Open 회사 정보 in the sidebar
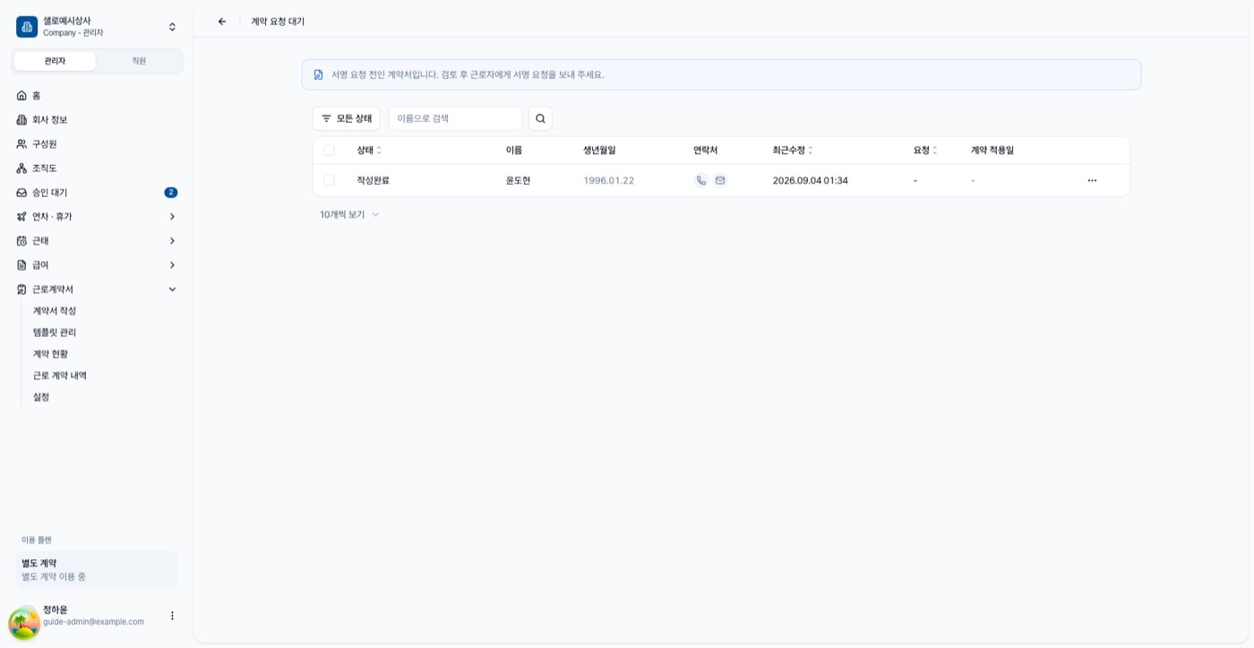Screen dimensions: 1254x648 [x=97, y=119]
